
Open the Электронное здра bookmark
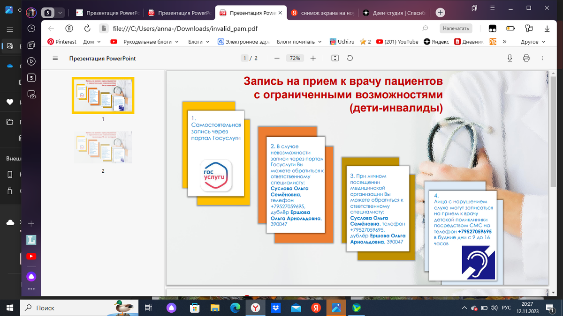[x=243, y=42]
